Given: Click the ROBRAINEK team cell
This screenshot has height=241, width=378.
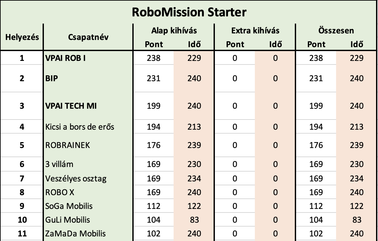Looking at the screenshot, I should [x=88, y=145].
